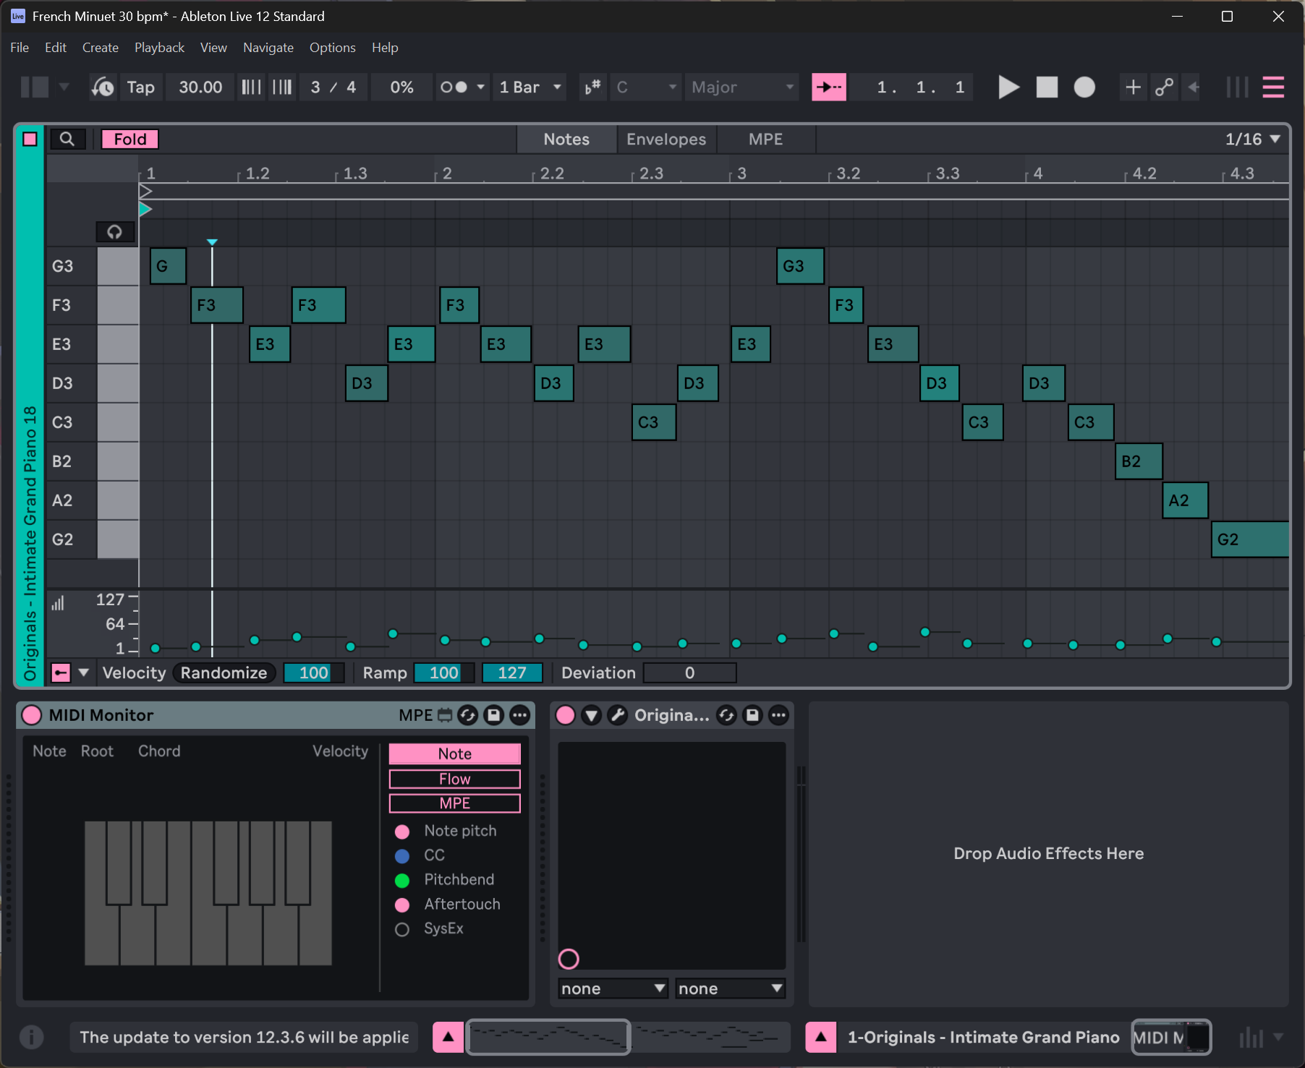The width and height of the screenshot is (1305, 1068).
Task: Hot-swap the MIDI Monitor preset
Action: pos(467,715)
